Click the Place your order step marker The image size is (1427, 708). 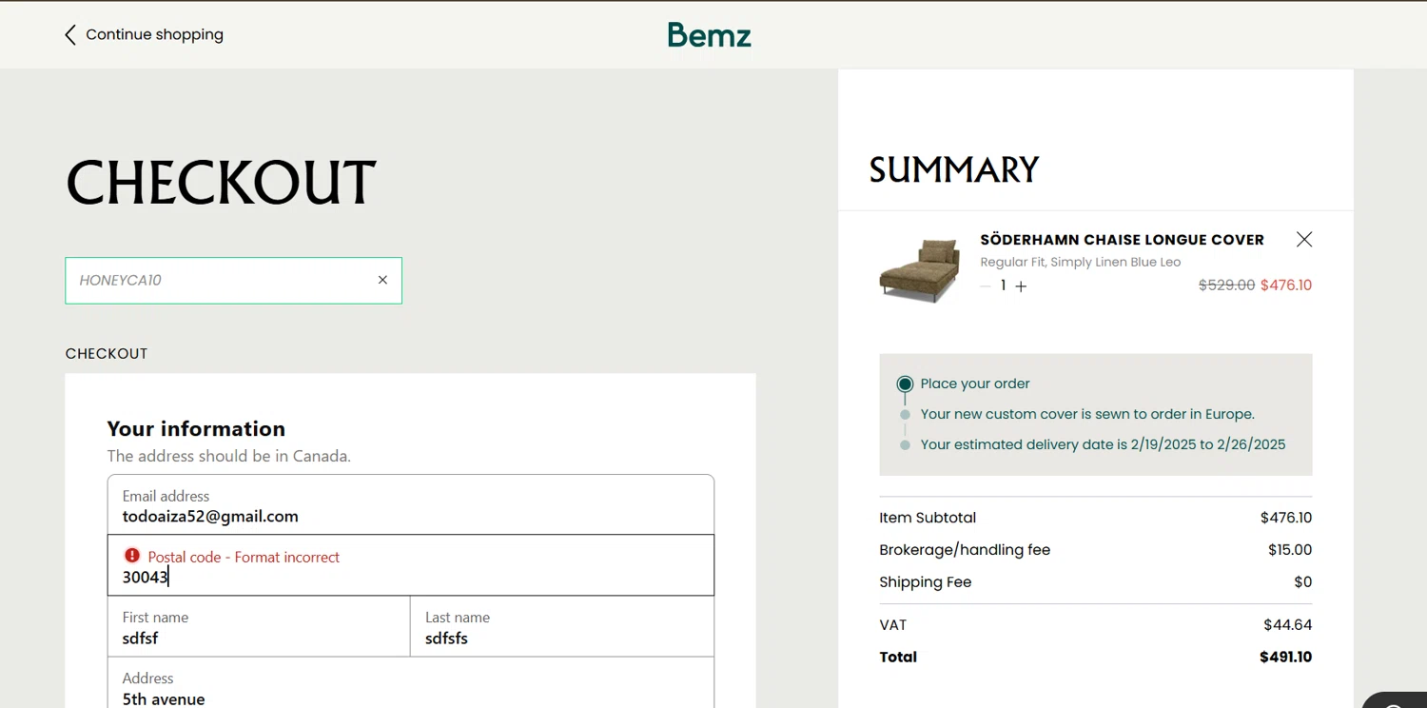coord(905,384)
